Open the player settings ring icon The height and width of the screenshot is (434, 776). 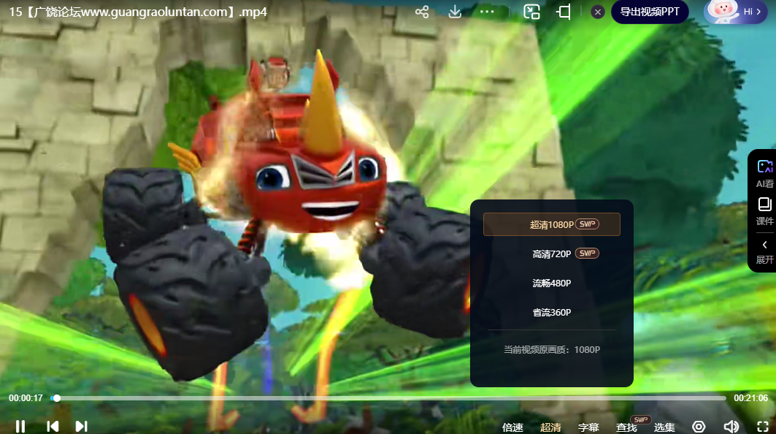point(699,427)
